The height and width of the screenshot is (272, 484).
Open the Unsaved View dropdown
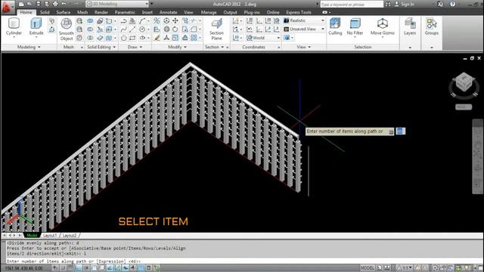click(304, 29)
